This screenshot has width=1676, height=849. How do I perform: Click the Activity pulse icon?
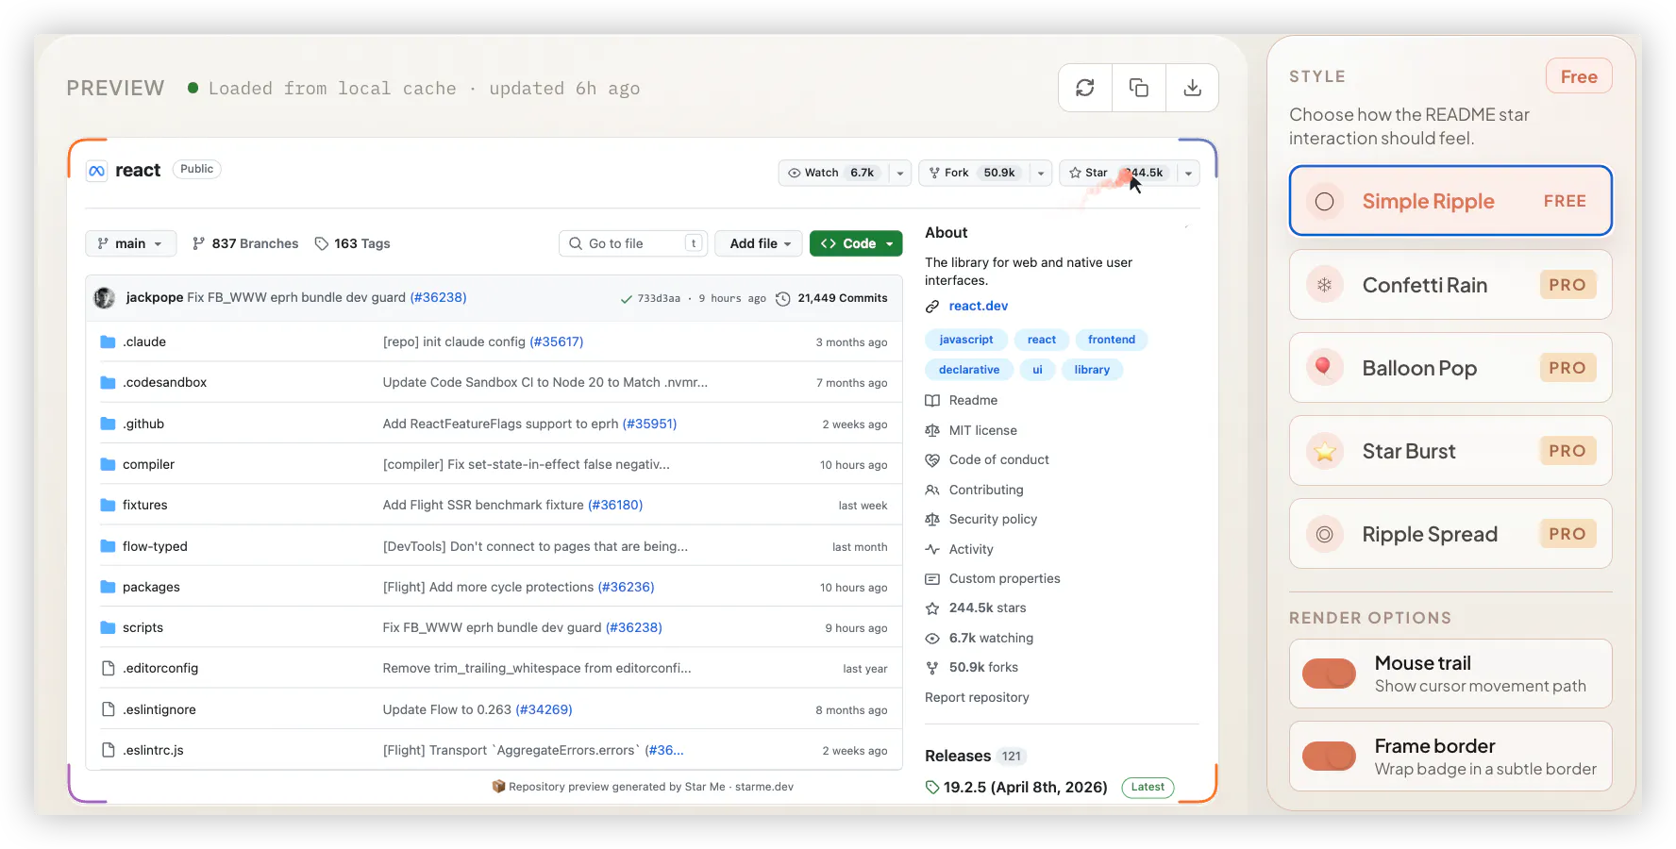(932, 549)
